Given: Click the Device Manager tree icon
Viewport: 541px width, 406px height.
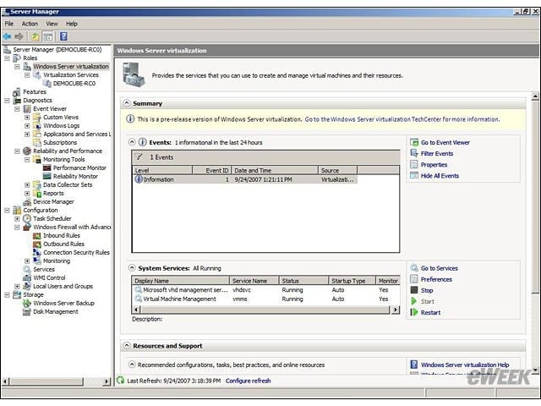Looking at the screenshot, I should click(27, 201).
